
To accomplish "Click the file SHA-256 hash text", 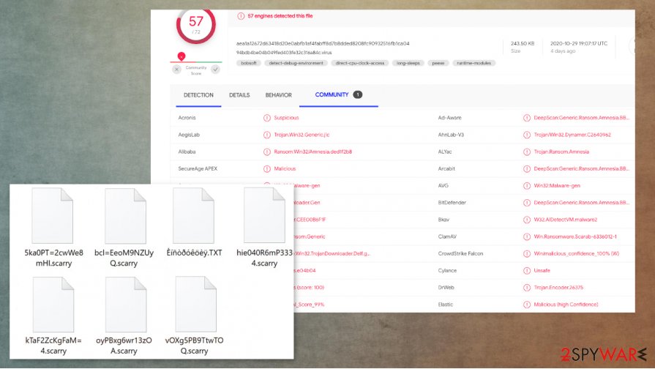I will [x=323, y=43].
